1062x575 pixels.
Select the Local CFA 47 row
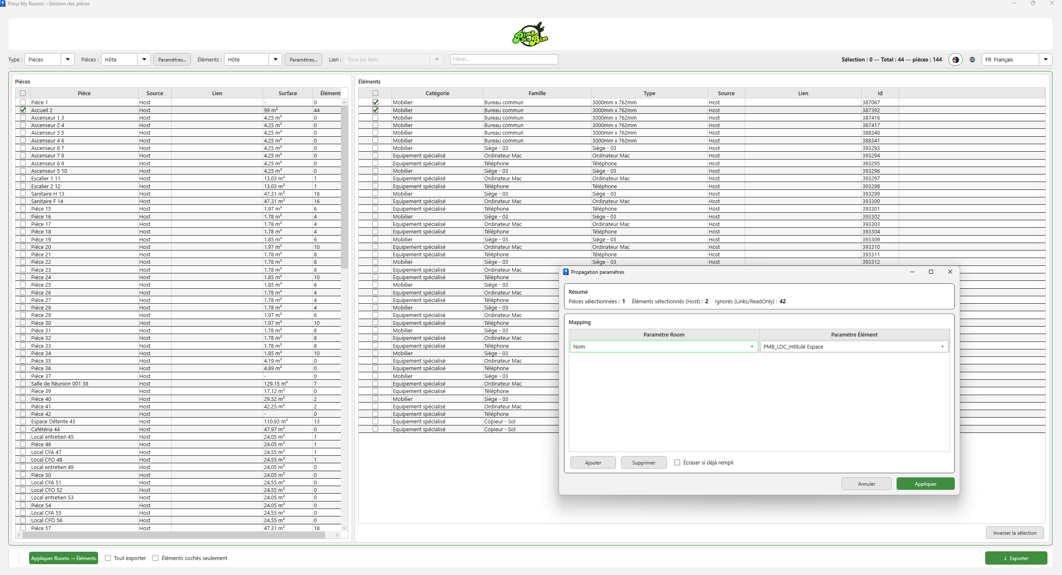pyautogui.click(x=178, y=452)
